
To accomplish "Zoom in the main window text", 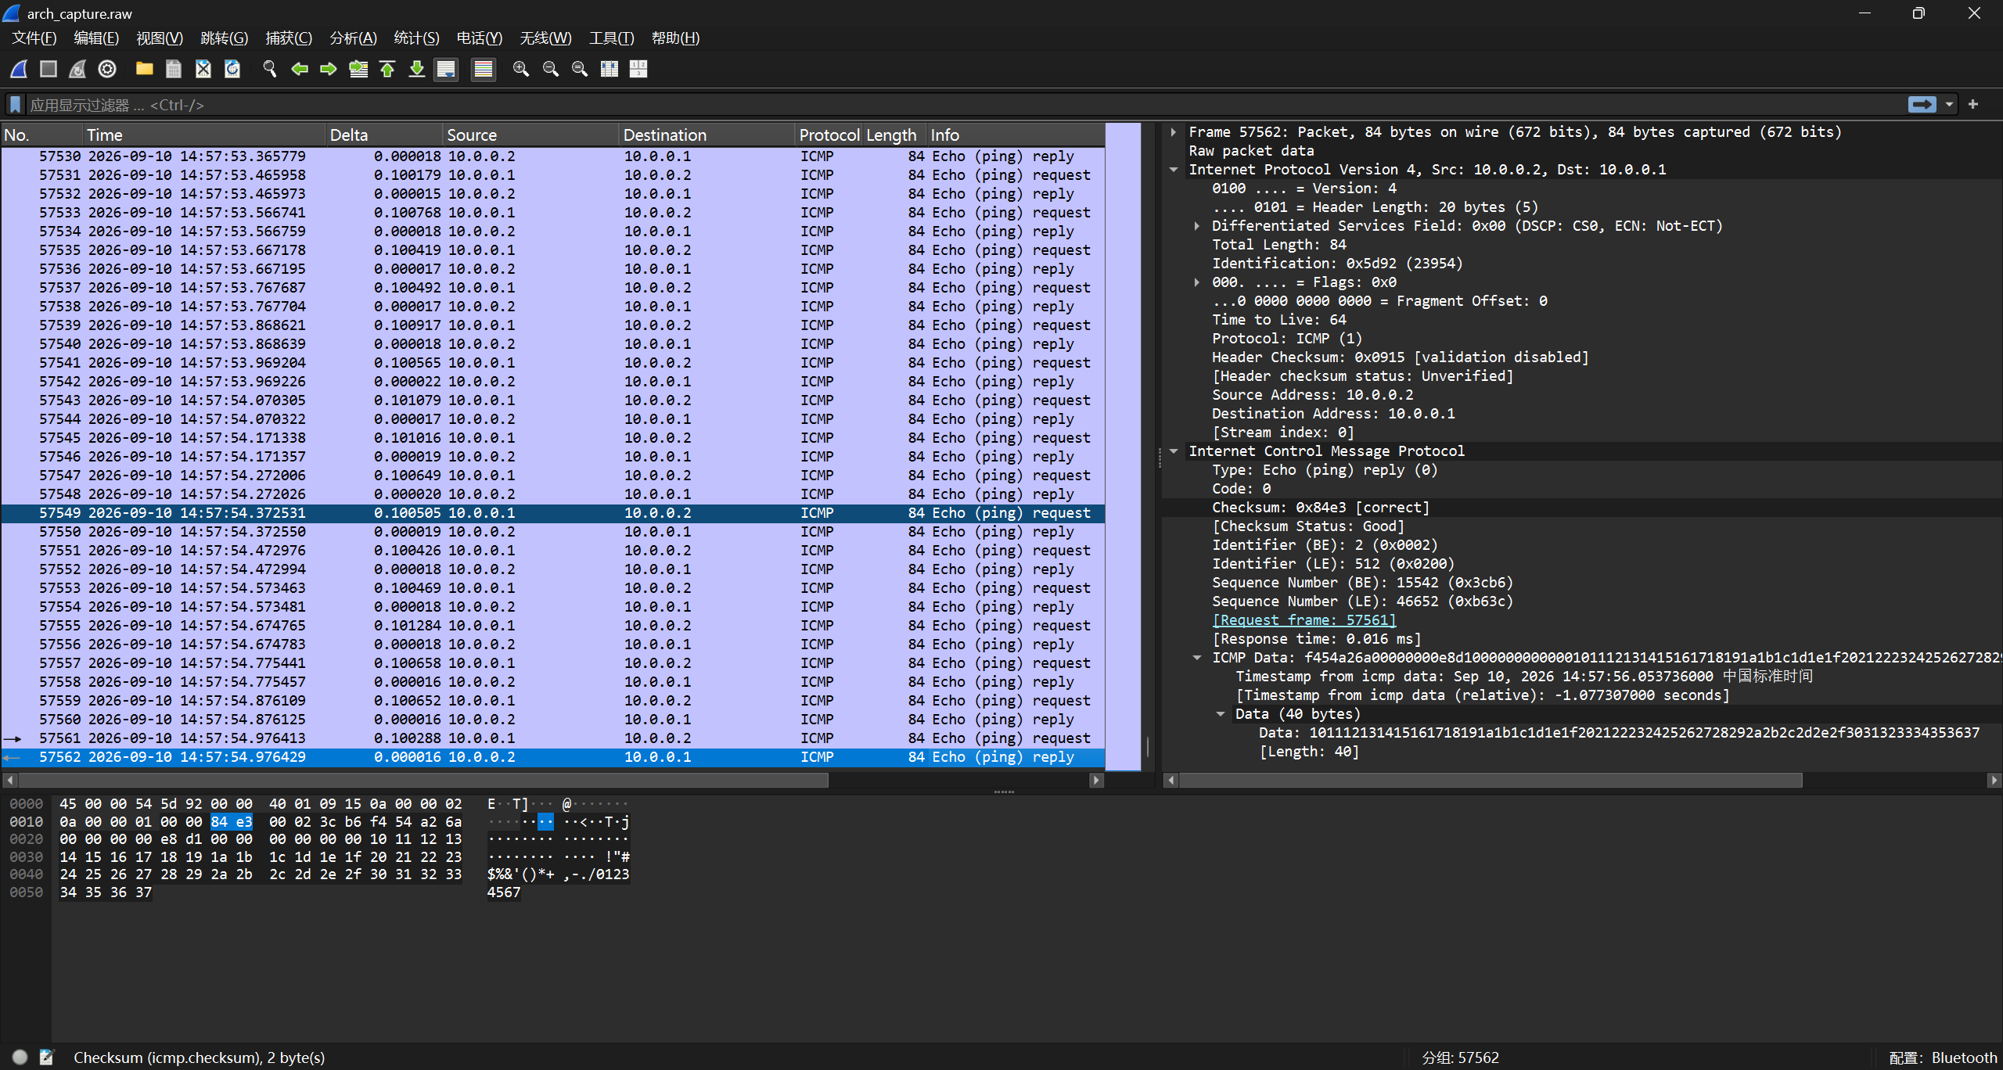I will 521,69.
